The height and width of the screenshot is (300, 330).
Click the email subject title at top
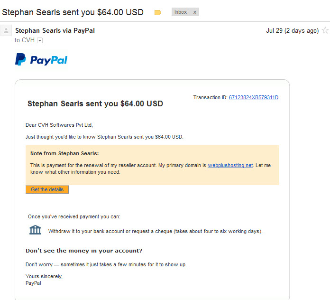coord(73,12)
